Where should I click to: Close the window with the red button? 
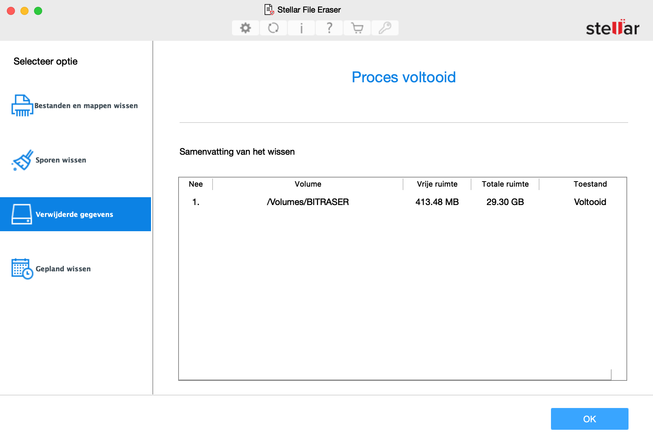pos(11,11)
